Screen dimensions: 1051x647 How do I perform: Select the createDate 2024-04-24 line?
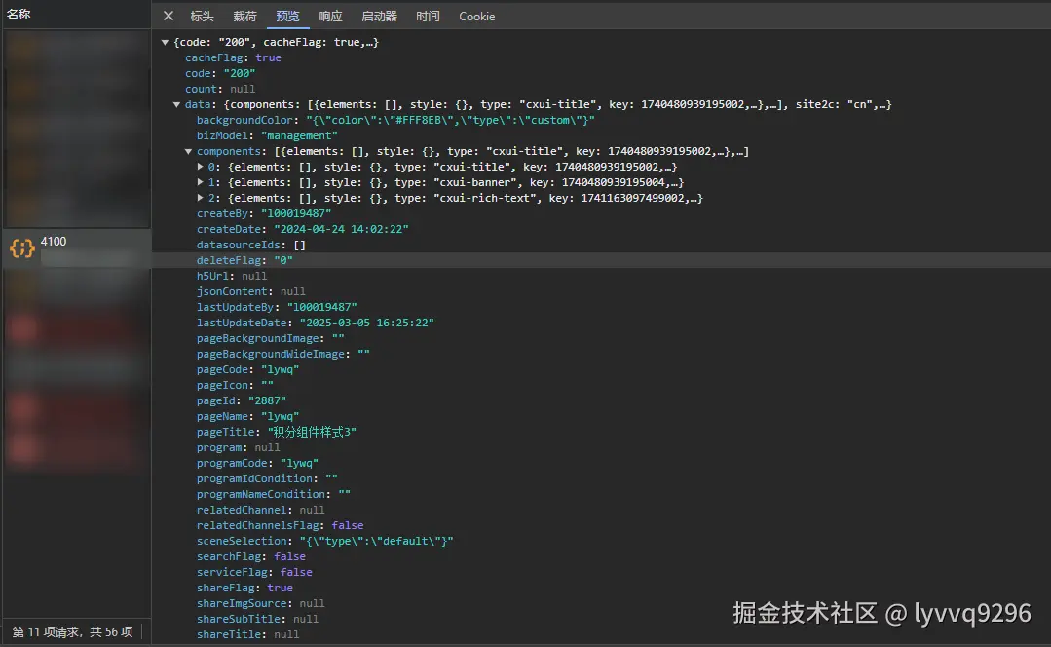point(302,229)
